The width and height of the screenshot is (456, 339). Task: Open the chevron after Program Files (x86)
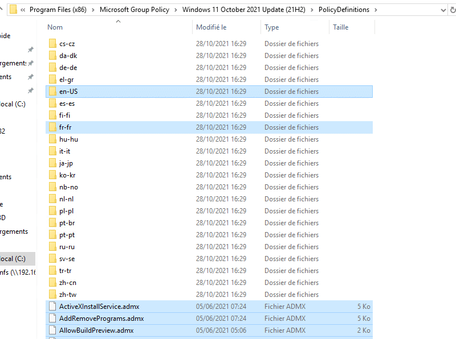click(x=93, y=10)
